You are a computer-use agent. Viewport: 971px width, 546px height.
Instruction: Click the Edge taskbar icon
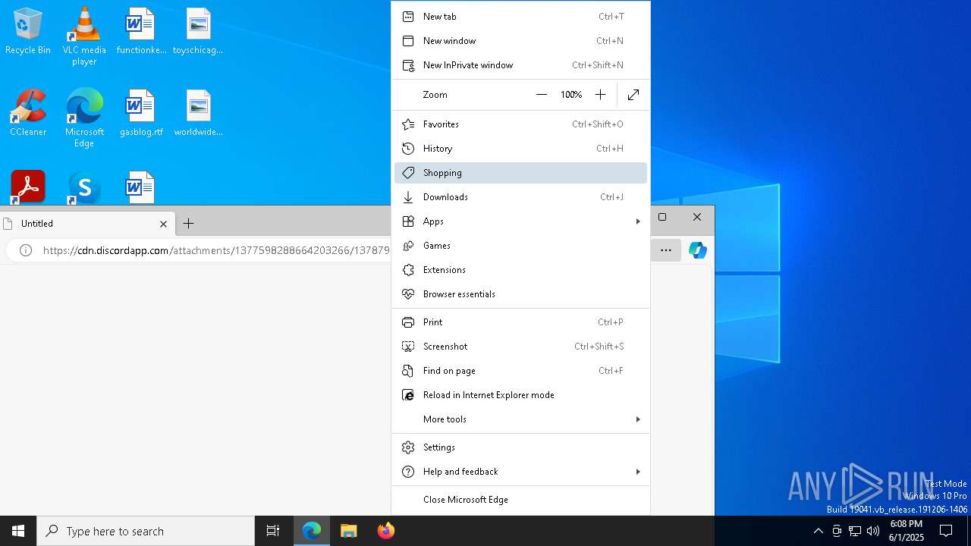312,531
